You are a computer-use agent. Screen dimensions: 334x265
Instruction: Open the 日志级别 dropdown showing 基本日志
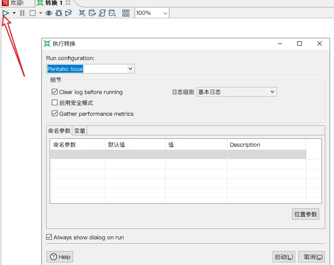(236, 92)
